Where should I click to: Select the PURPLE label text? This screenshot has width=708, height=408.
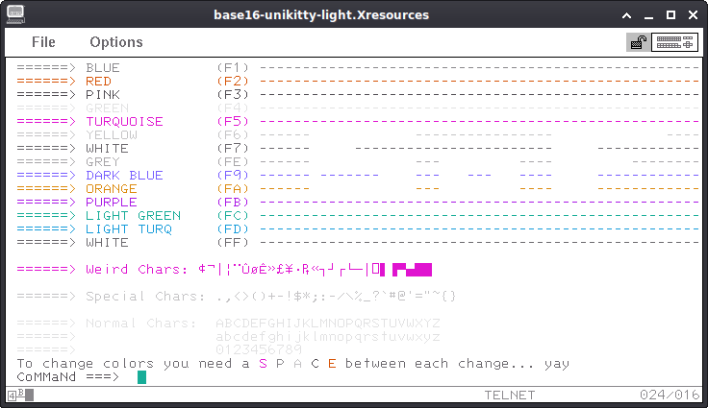click(112, 202)
